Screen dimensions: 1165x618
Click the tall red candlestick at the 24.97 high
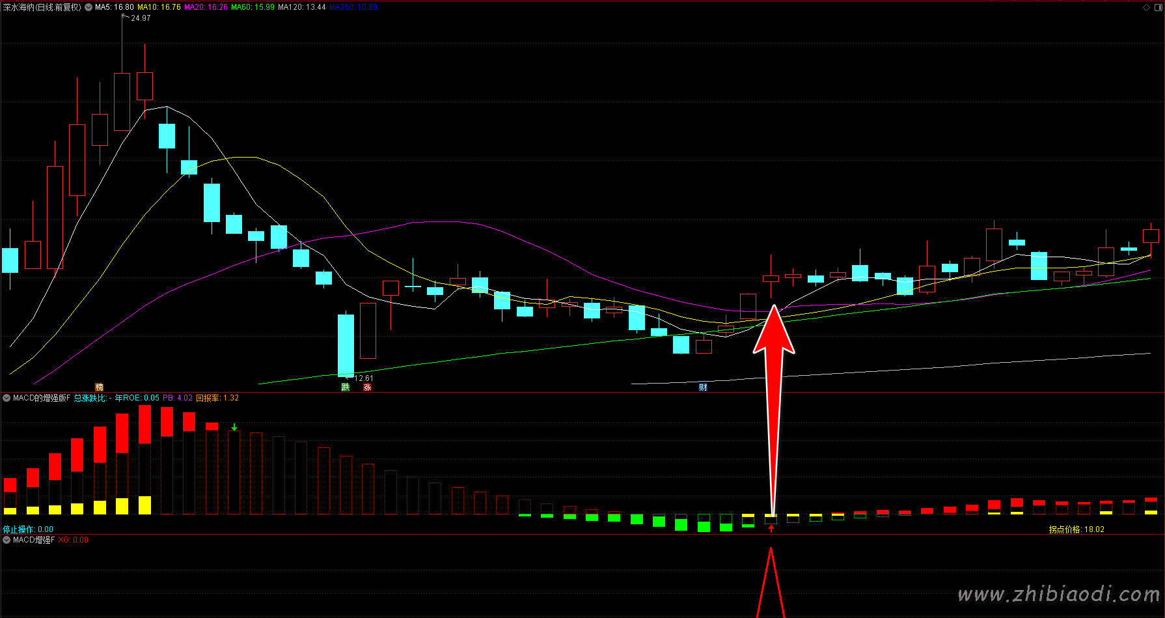click(x=122, y=102)
